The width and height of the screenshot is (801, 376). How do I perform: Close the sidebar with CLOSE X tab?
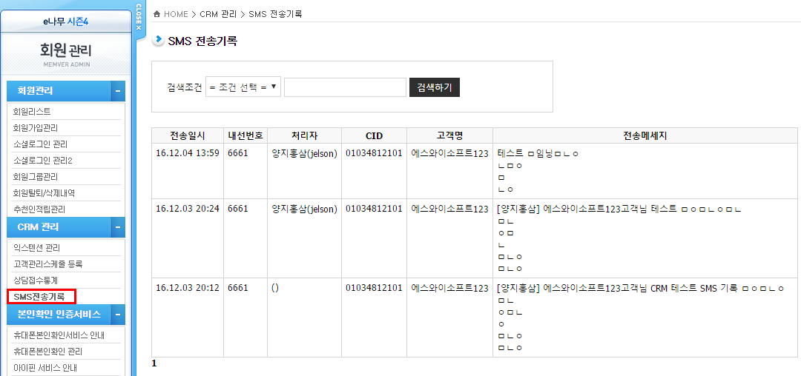[x=139, y=18]
